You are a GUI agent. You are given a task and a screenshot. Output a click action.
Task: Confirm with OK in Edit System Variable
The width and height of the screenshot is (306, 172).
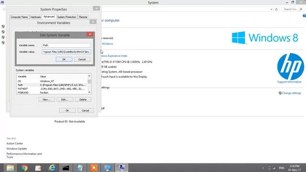64,59
